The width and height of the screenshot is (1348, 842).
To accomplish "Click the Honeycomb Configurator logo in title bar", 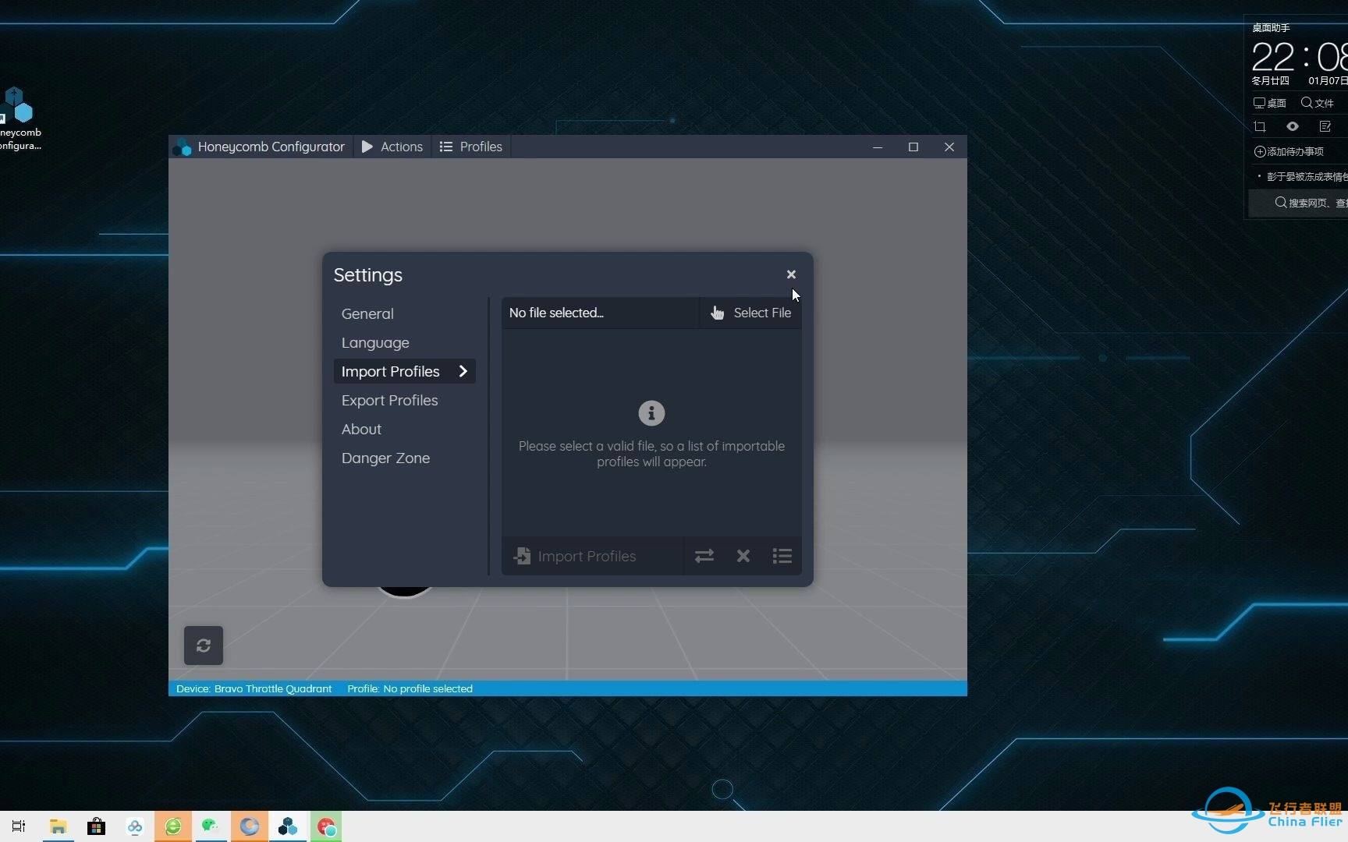I will pyautogui.click(x=183, y=147).
